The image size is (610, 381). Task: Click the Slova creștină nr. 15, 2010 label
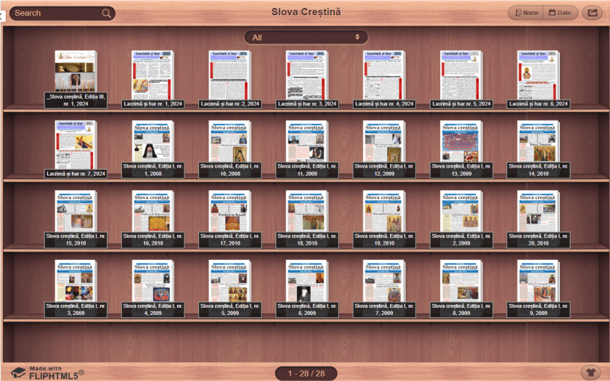coord(76,239)
